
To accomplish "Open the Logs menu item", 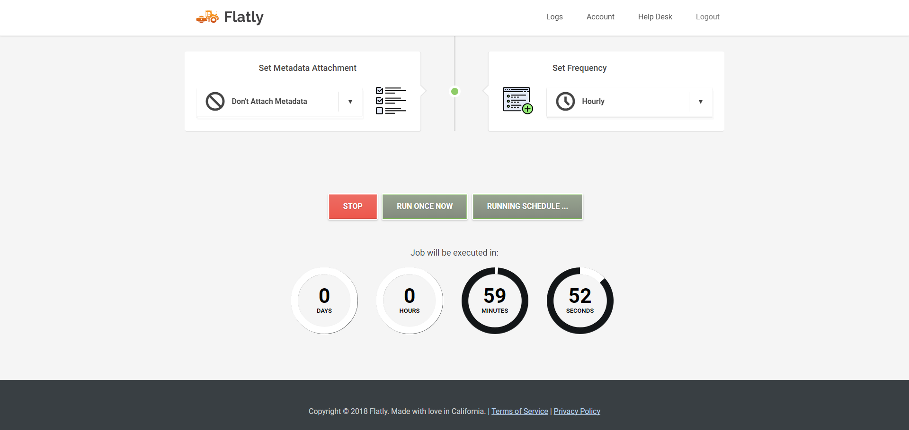I will [x=554, y=17].
